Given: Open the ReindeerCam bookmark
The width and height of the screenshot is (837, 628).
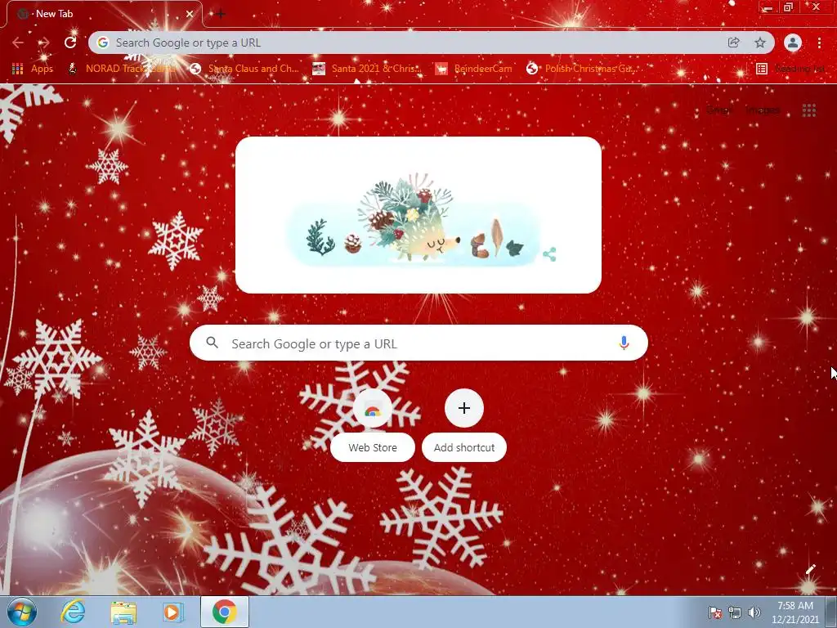Looking at the screenshot, I should click(x=473, y=69).
